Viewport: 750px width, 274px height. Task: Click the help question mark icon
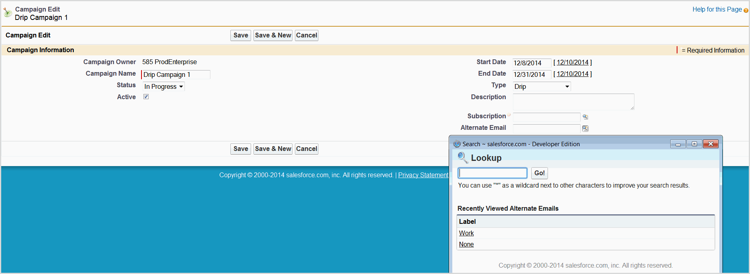(746, 10)
